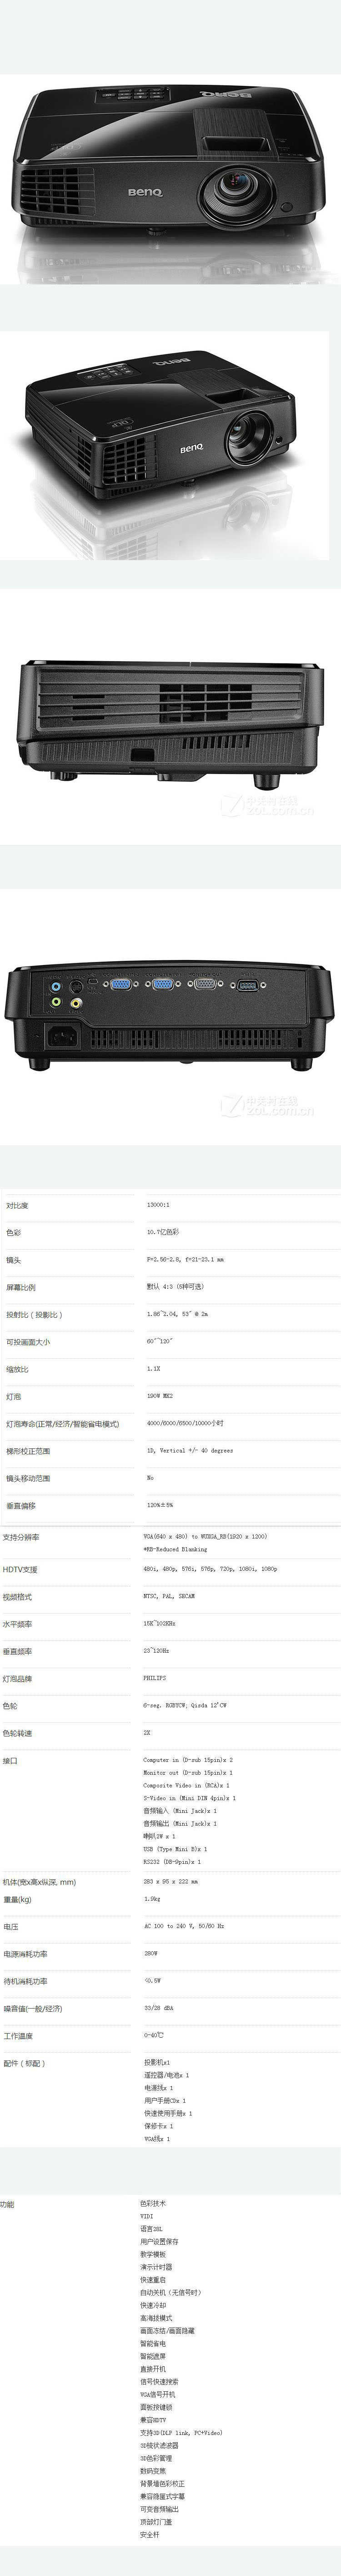Select the 镜头 row label
Image resolution: width=341 pixels, height=2576 pixels.
(13, 1260)
